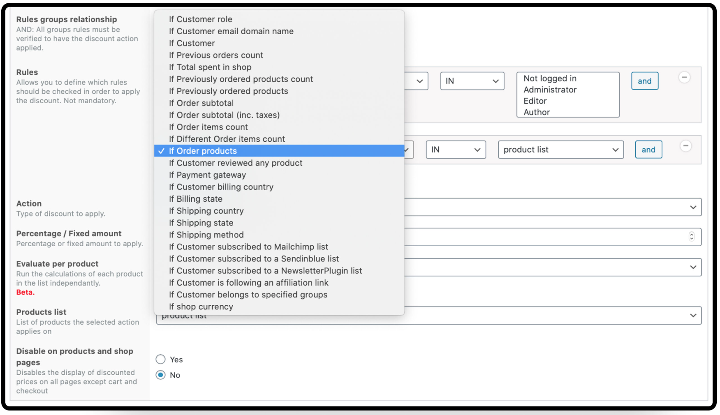Click the Percentage / Fixed amount input field
Screen dimensions: 720x415
pyautogui.click(x=543, y=237)
